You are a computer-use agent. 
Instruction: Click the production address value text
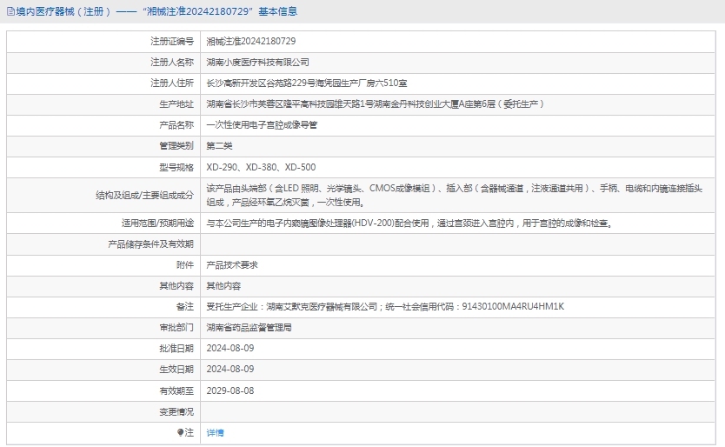click(x=375, y=103)
